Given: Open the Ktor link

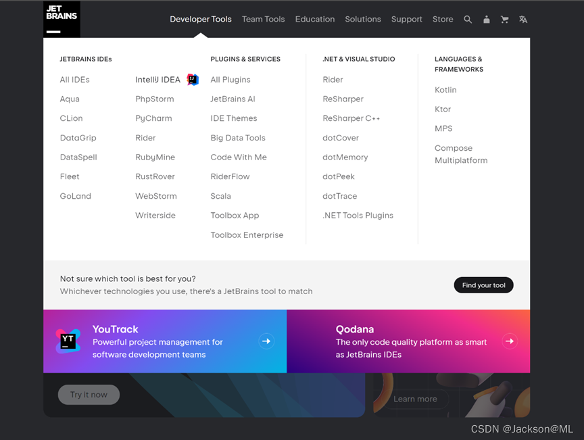Looking at the screenshot, I should 443,109.
